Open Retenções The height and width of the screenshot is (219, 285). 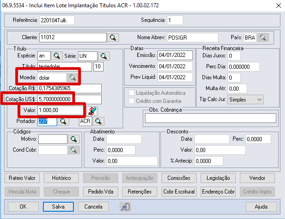pos(140,192)
